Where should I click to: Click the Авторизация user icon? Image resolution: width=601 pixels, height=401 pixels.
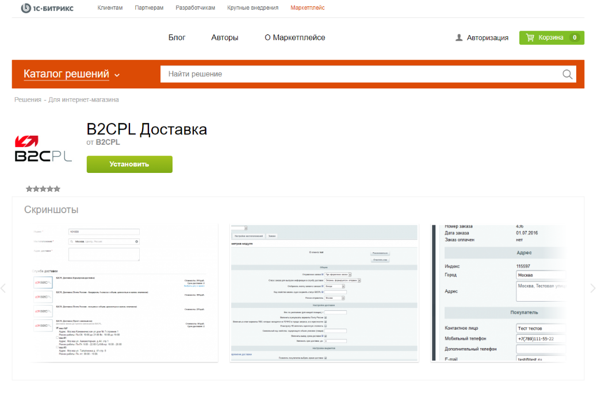coord(459,37)
